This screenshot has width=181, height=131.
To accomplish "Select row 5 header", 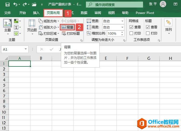I will pos(4,85).
